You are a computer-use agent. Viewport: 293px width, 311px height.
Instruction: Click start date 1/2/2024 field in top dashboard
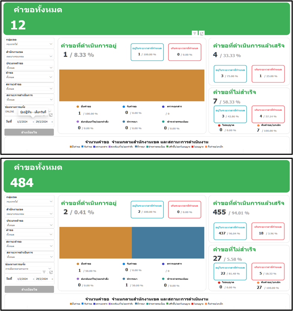[22, 122]
